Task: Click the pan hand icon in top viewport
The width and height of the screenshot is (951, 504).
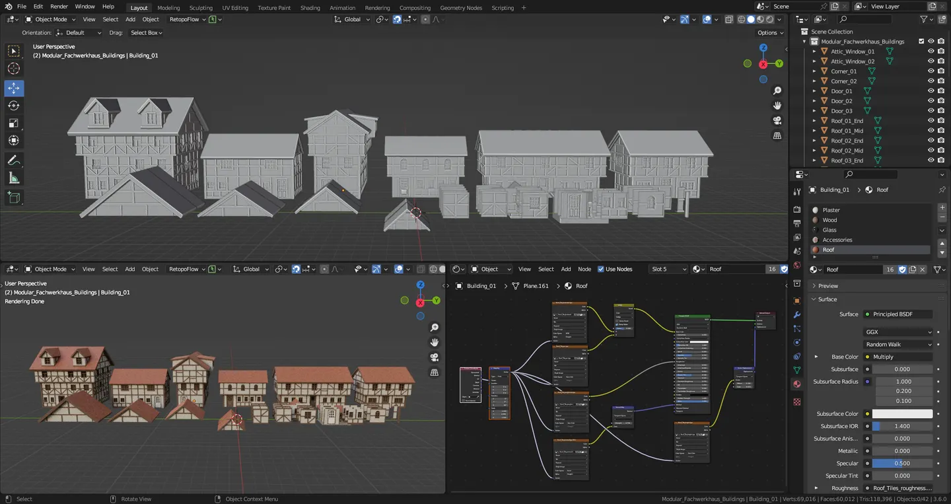Action: (x=777, y=106)
